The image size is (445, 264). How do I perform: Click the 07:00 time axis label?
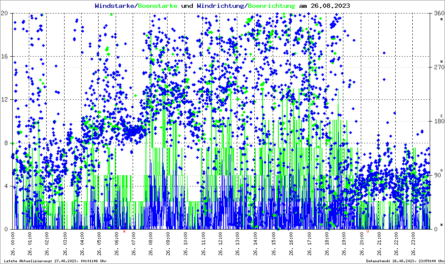(133, 244)
